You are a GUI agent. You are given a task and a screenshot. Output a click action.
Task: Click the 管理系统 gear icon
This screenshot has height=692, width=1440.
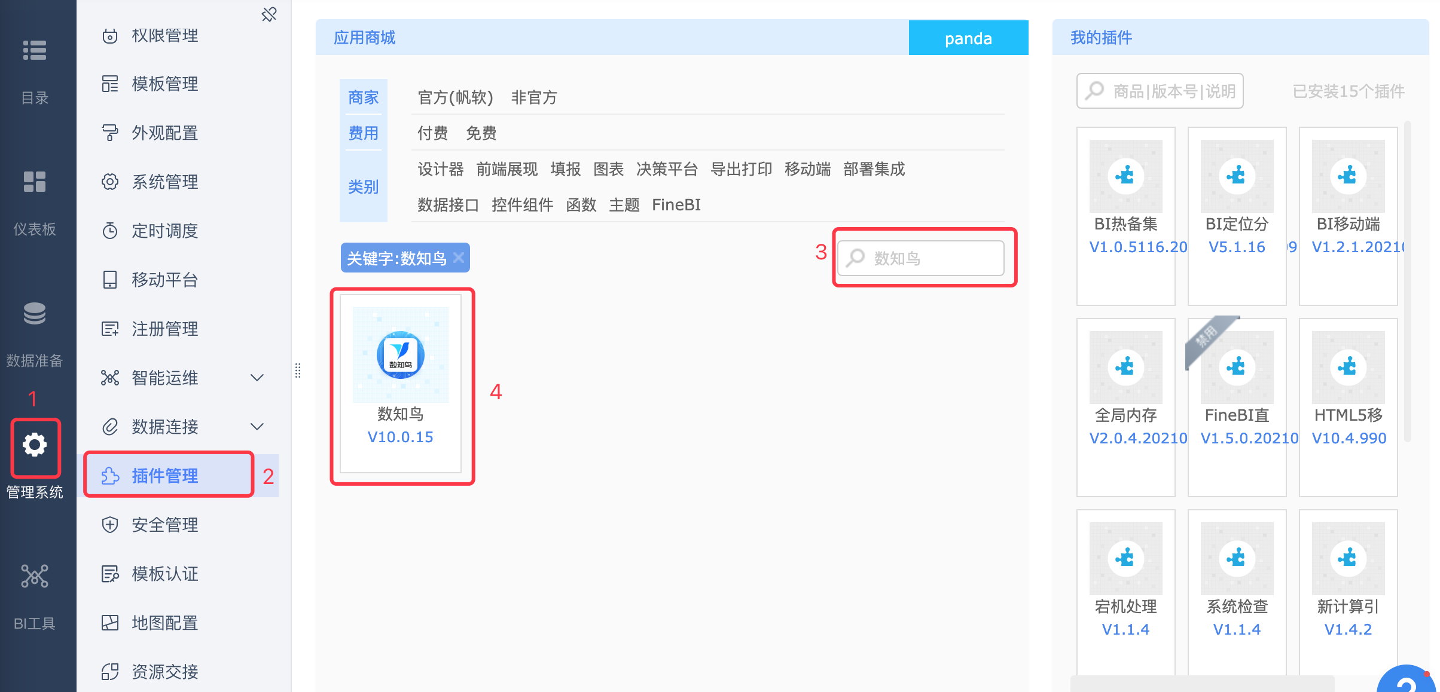35,445
